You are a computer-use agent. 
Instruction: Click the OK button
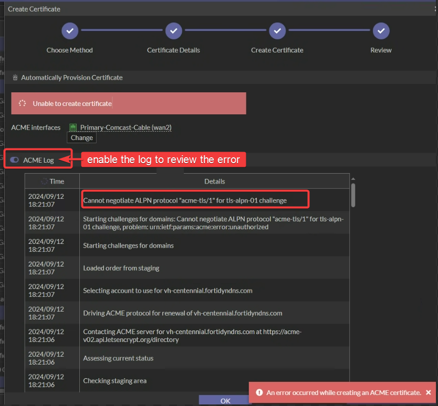click(x=225, y=401)
